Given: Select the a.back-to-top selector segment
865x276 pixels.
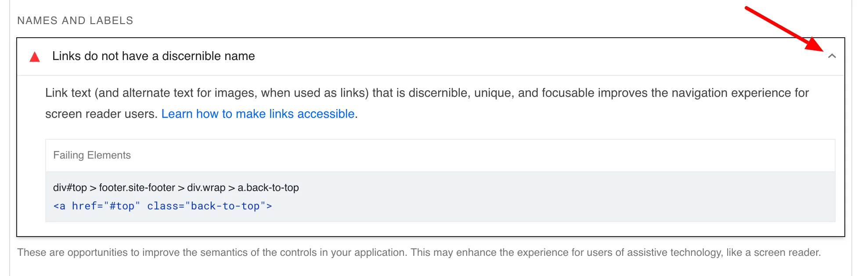Looking at the screenshot, I should (x=268, y=188).
